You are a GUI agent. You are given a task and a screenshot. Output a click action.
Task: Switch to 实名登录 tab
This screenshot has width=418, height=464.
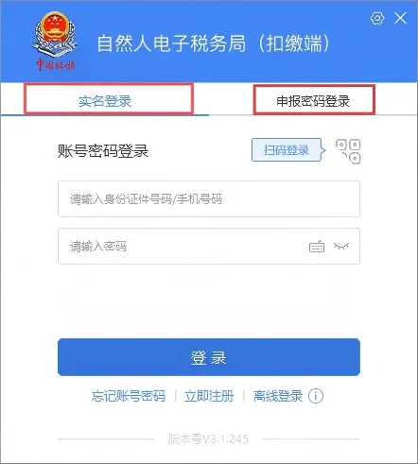(x=105, y=101)
